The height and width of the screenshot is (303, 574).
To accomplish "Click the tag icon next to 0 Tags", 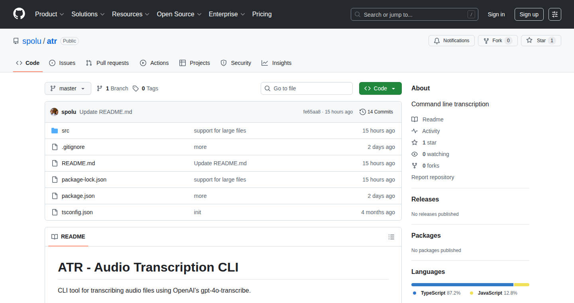I will click(136, 88).
